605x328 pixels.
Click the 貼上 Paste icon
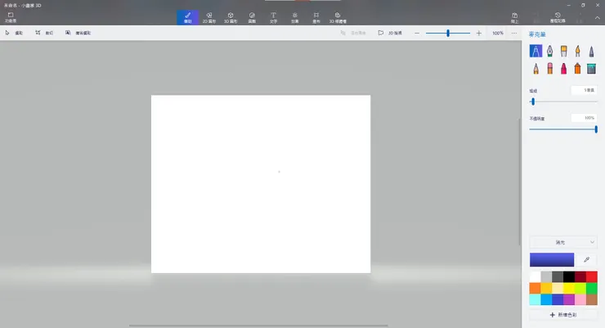[515, 17]
